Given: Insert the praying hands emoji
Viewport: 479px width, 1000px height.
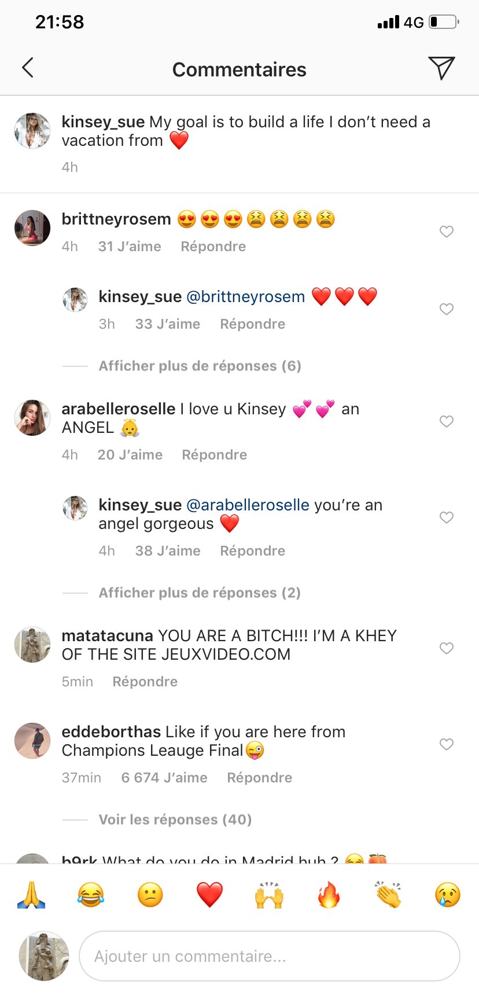Looking at the screenshot, I should point(31,895).
